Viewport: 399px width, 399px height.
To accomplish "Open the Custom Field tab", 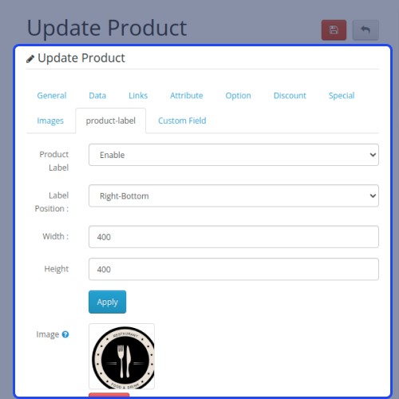I will (182, 120).
